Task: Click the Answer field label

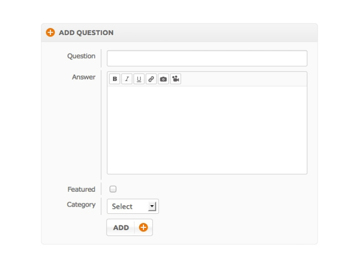Action: pyautogui.click(x=84, y=77)
